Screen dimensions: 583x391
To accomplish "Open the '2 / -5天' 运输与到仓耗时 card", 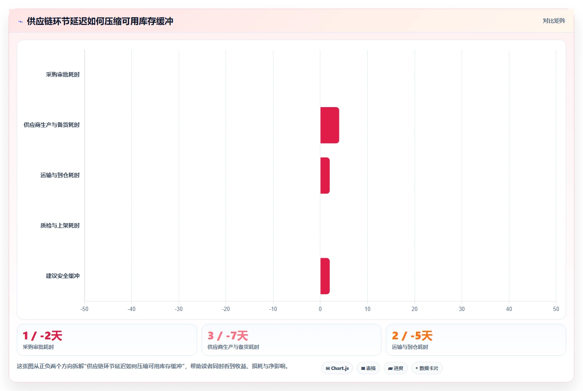I will click(476, 340).
